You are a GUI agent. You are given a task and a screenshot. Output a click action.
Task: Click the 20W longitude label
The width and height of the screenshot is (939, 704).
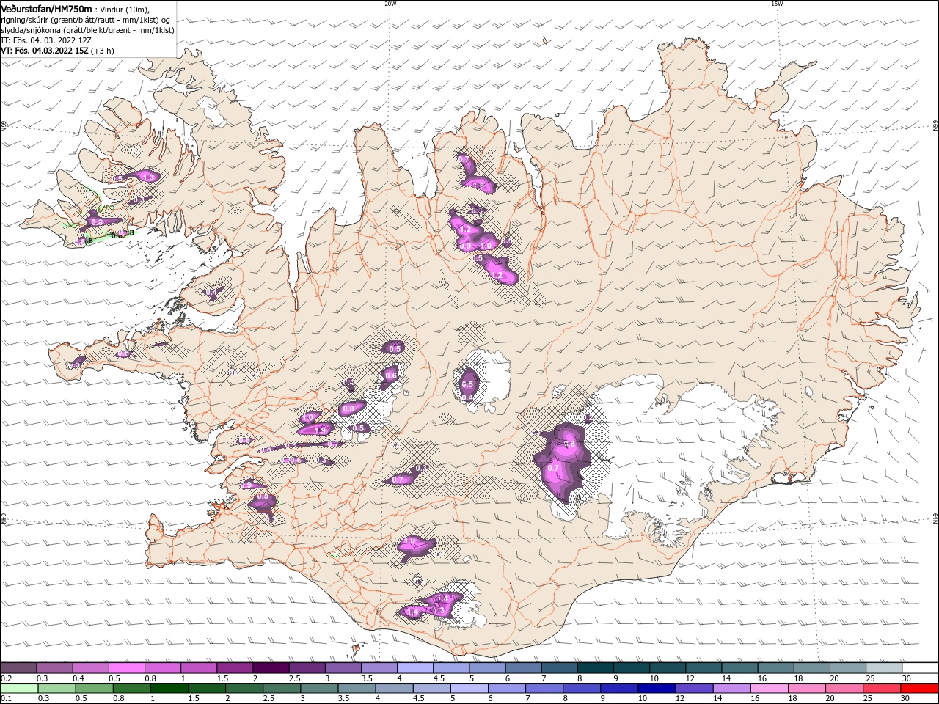(390, 4)
